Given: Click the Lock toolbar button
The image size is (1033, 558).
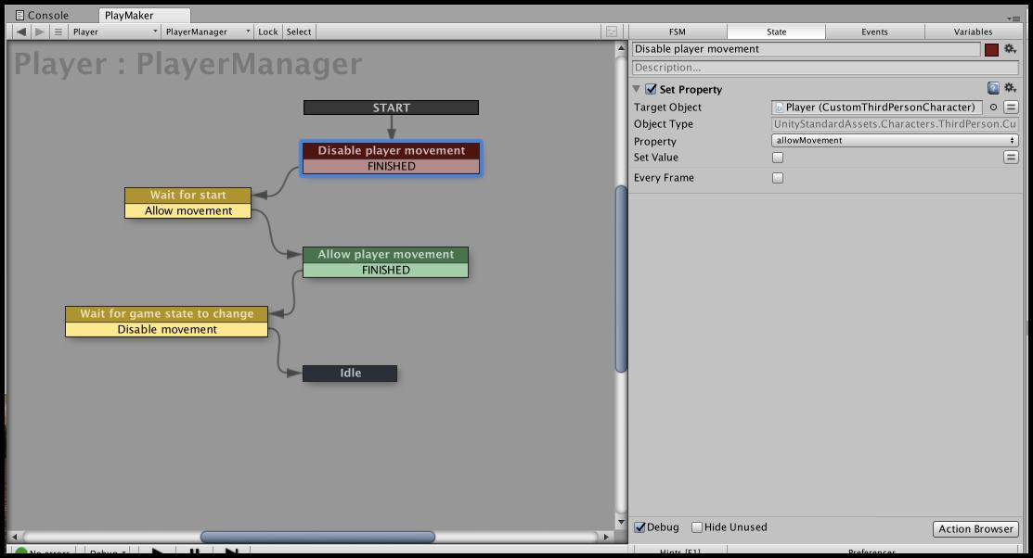Looking at the screenshot, I should [268, 32].
